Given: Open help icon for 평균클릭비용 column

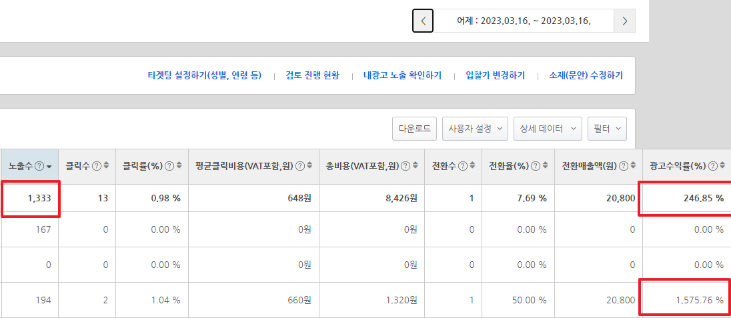Looking at the screenshot, I should click(x=300, y=165).
